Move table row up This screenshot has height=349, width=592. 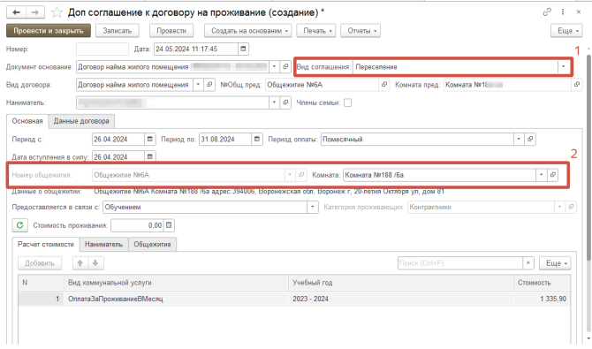(80, 263)
